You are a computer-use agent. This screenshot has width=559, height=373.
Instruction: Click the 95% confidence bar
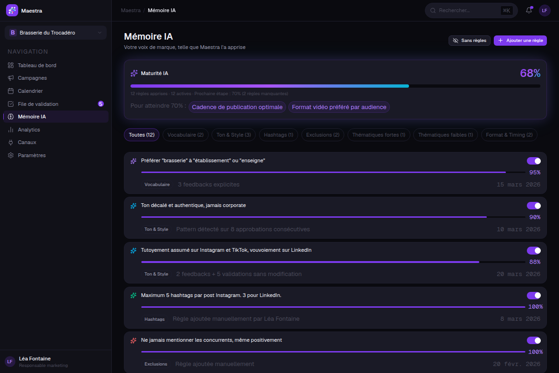(x=333, y=172)
